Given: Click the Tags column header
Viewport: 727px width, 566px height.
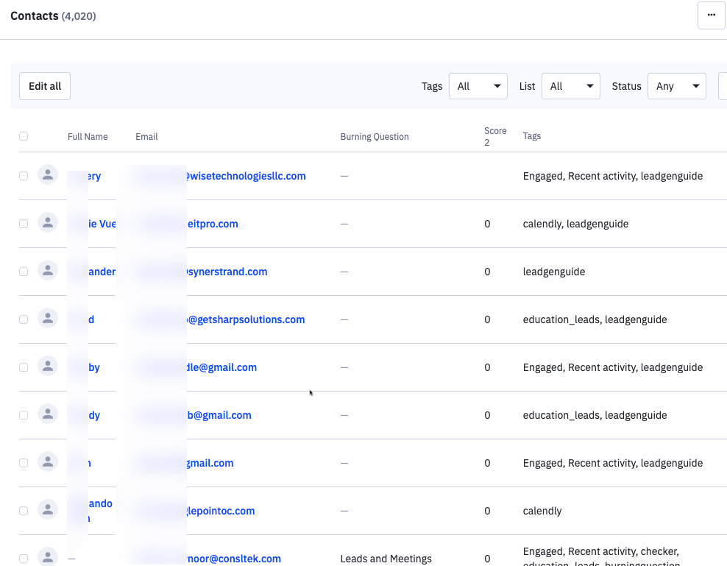Looking at the screenshot, I should click(x=532, y=136).
